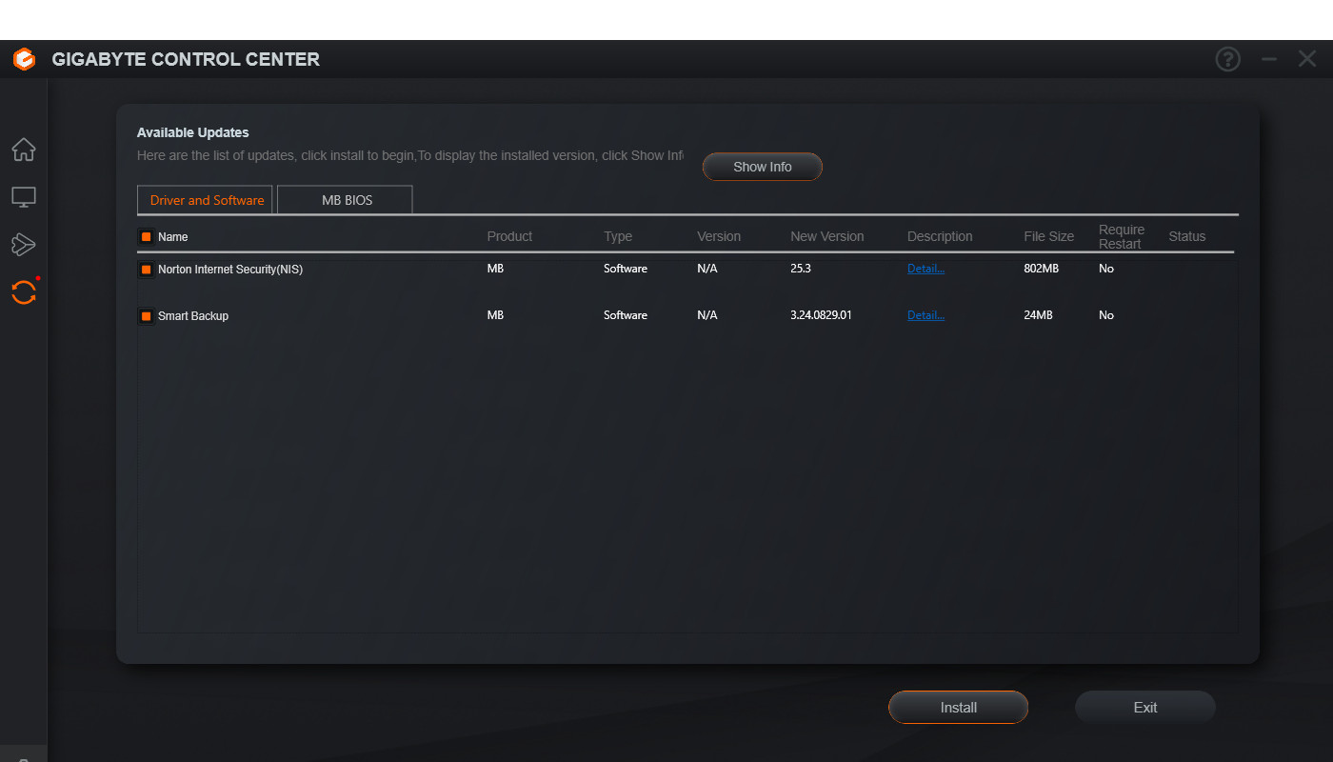Click the GIGABYTE CONTROL CENTER title text
The width and height of the screenshot is (1333, 762).
(186, 59)
